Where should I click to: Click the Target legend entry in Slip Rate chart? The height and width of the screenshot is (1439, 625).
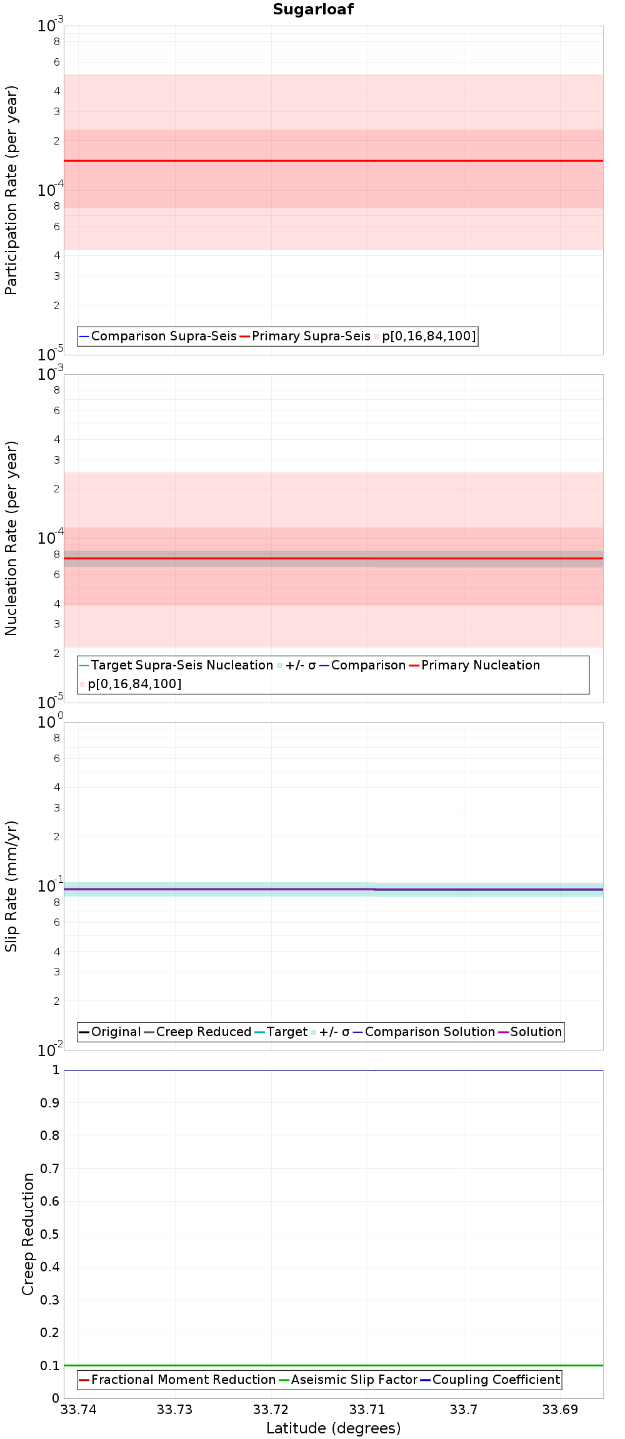coord(281,1032)
